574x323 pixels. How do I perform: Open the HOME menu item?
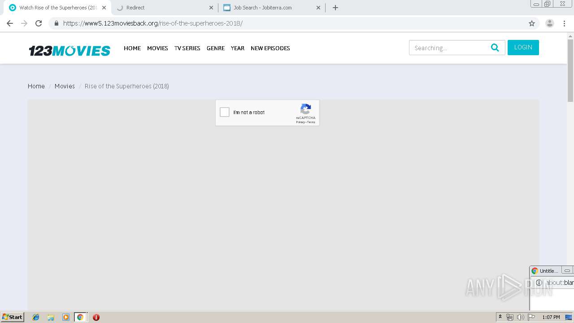(132, 48)
